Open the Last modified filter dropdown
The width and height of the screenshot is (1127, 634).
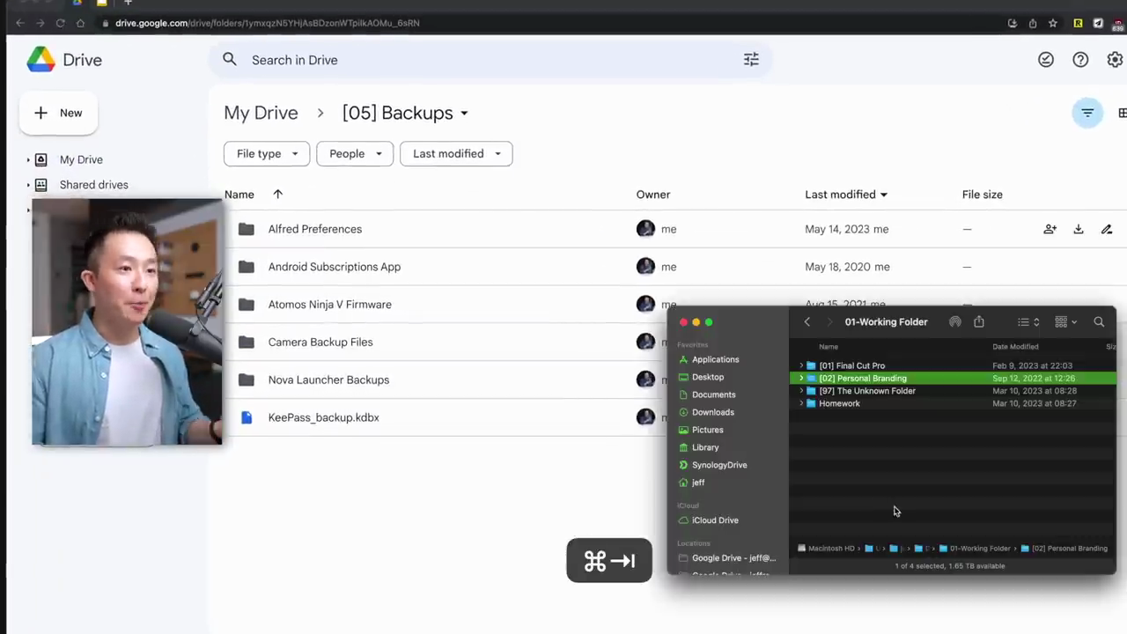tap(456, 153)
